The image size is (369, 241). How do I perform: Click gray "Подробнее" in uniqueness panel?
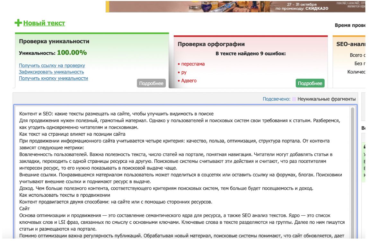click(151, 83)
